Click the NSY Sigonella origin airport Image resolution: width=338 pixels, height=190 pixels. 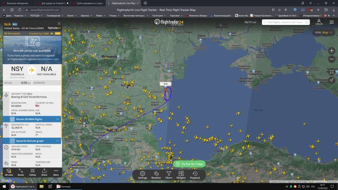coord(17,71)
